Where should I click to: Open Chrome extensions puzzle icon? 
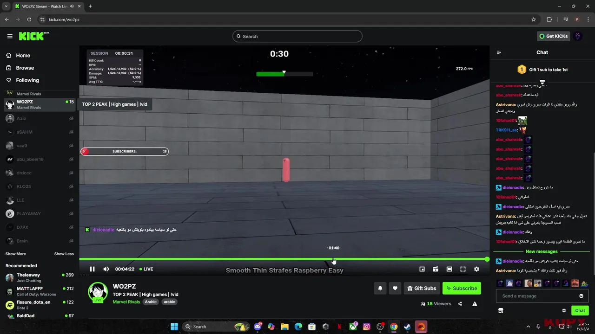click(549, 19)
